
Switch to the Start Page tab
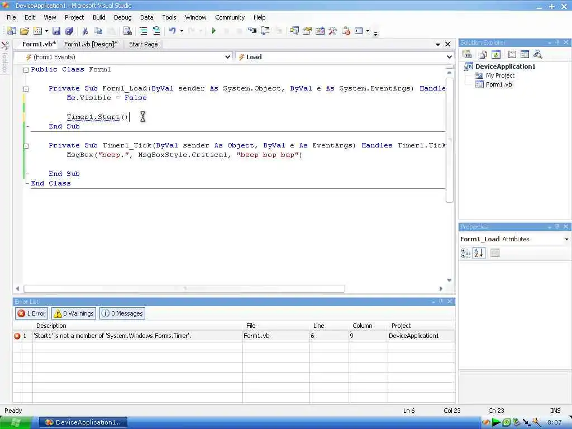click(x=144, y=44)
